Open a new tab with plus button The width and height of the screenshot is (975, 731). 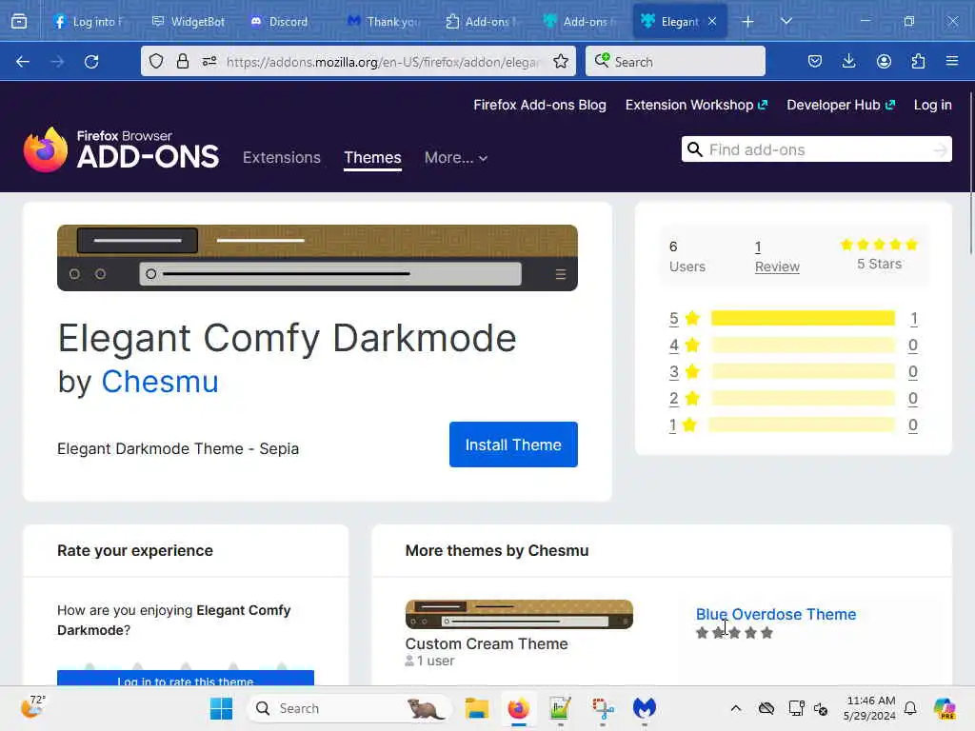click(x=748, y=22)
